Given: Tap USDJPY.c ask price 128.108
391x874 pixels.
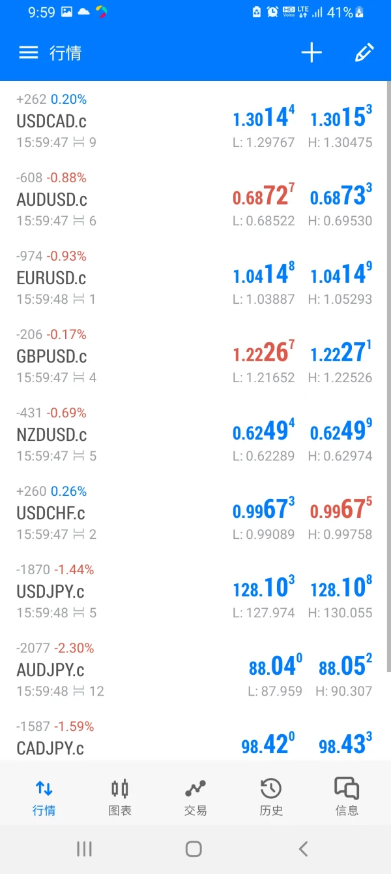Looking at the screenshot, I should pos(341,589).
